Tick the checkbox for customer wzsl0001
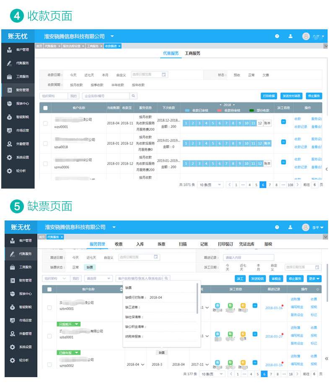This screenshot has height=383, width=331. click(45, 123)
